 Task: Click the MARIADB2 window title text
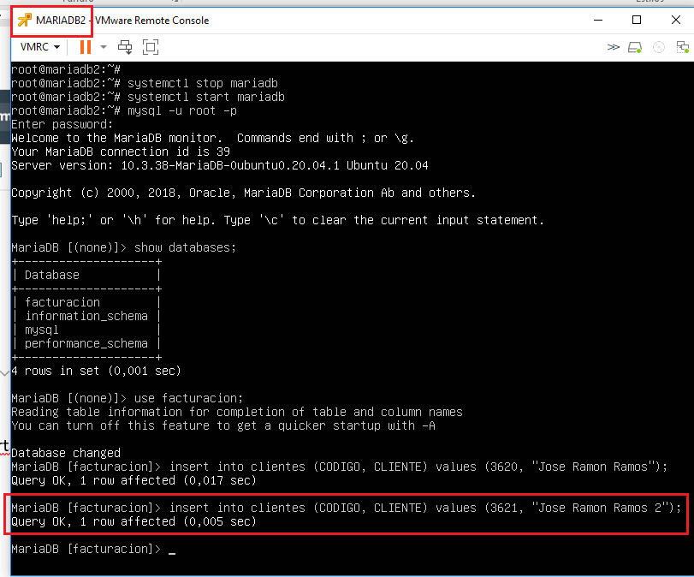point(61,20)
